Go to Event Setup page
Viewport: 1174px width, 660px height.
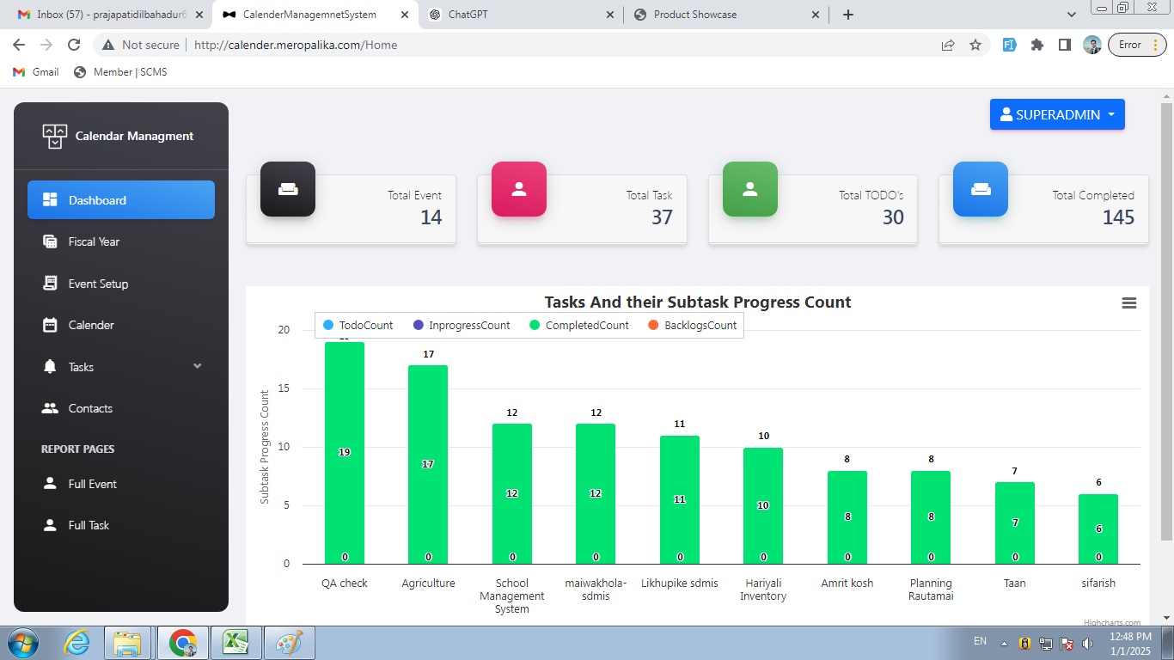[98, 284]
